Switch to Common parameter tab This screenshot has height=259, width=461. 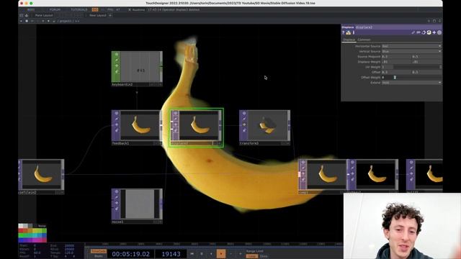[x=364, y=40]
